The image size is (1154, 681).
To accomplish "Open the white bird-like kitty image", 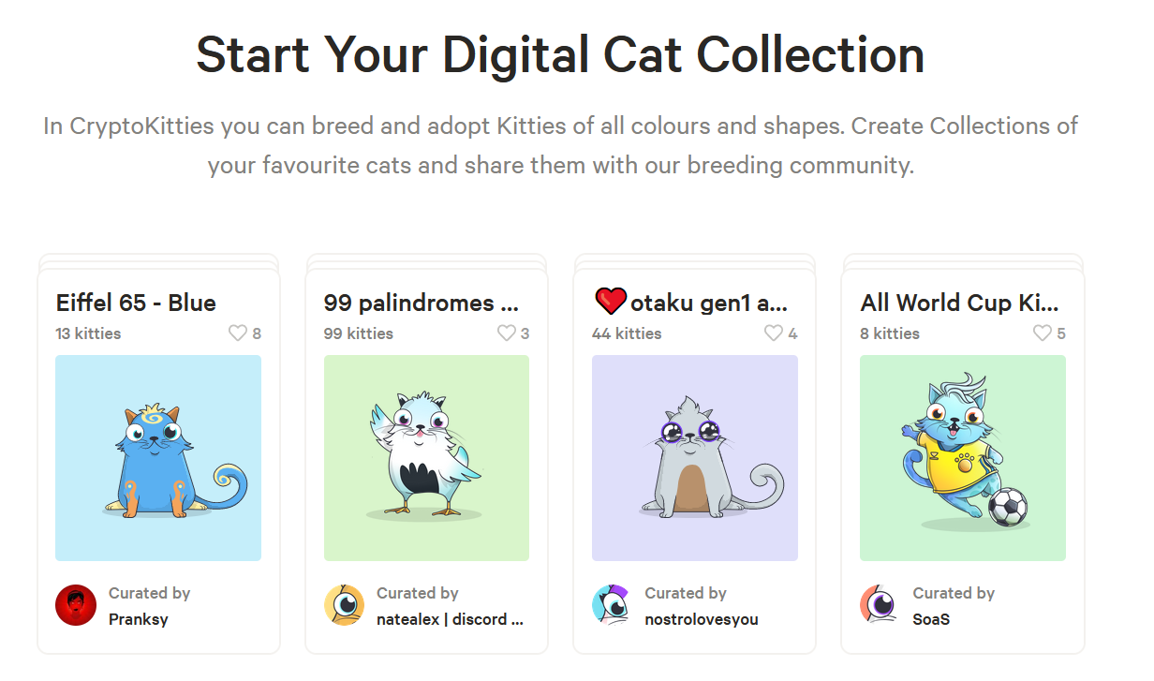I will [426, 458].
